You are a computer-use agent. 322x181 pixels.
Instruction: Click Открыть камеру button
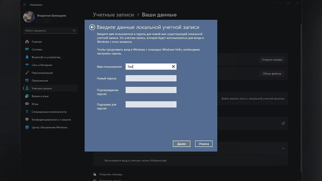click(272, 60)
